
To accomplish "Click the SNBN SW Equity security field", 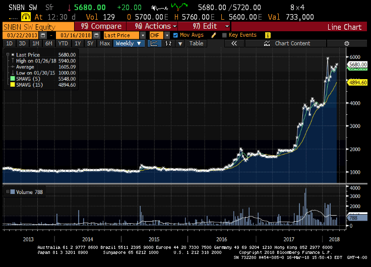I will point(38,27).
